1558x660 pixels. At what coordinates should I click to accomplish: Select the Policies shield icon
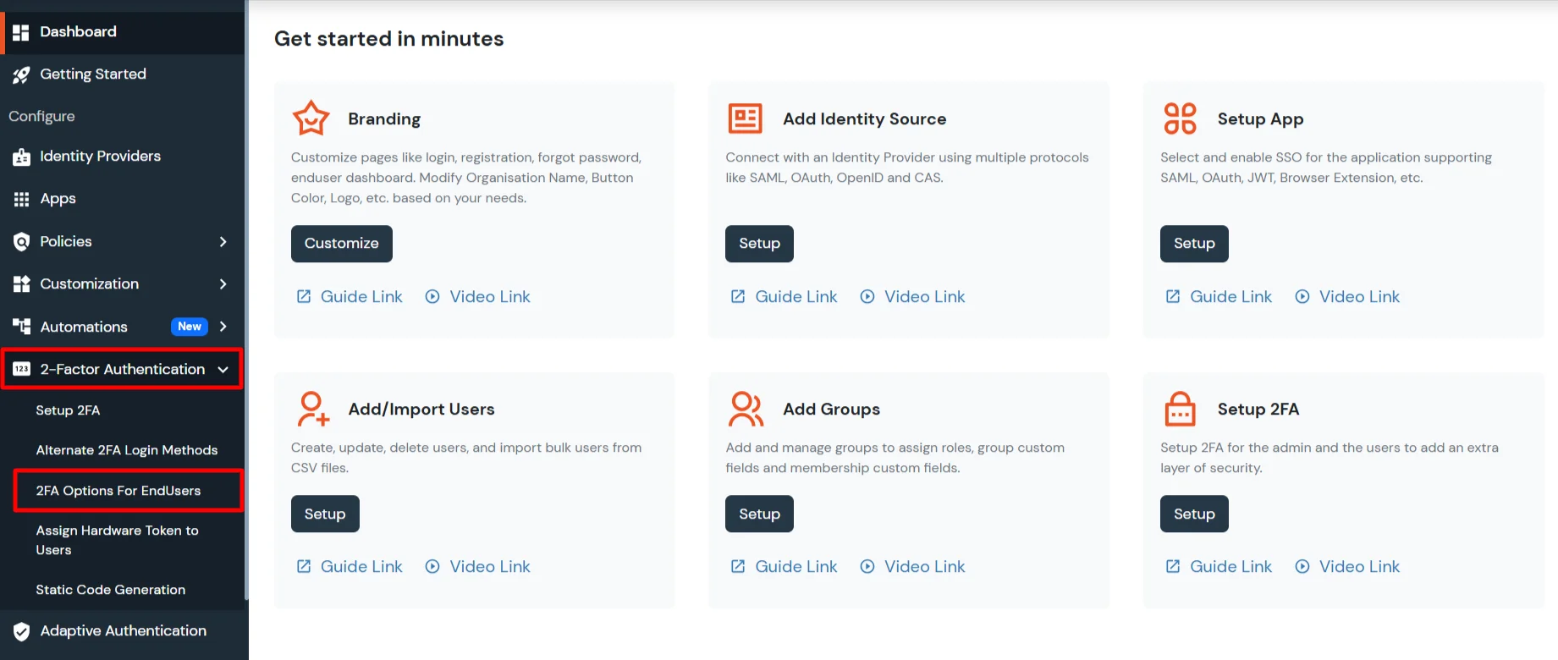tap(22, 241)
